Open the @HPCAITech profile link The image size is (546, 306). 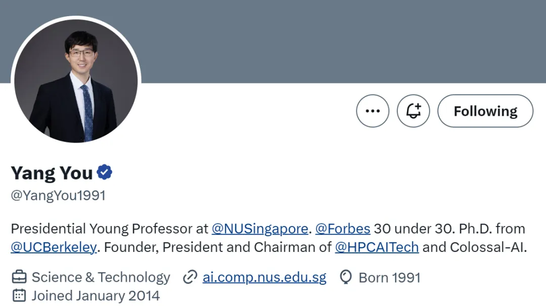point(377,247)
